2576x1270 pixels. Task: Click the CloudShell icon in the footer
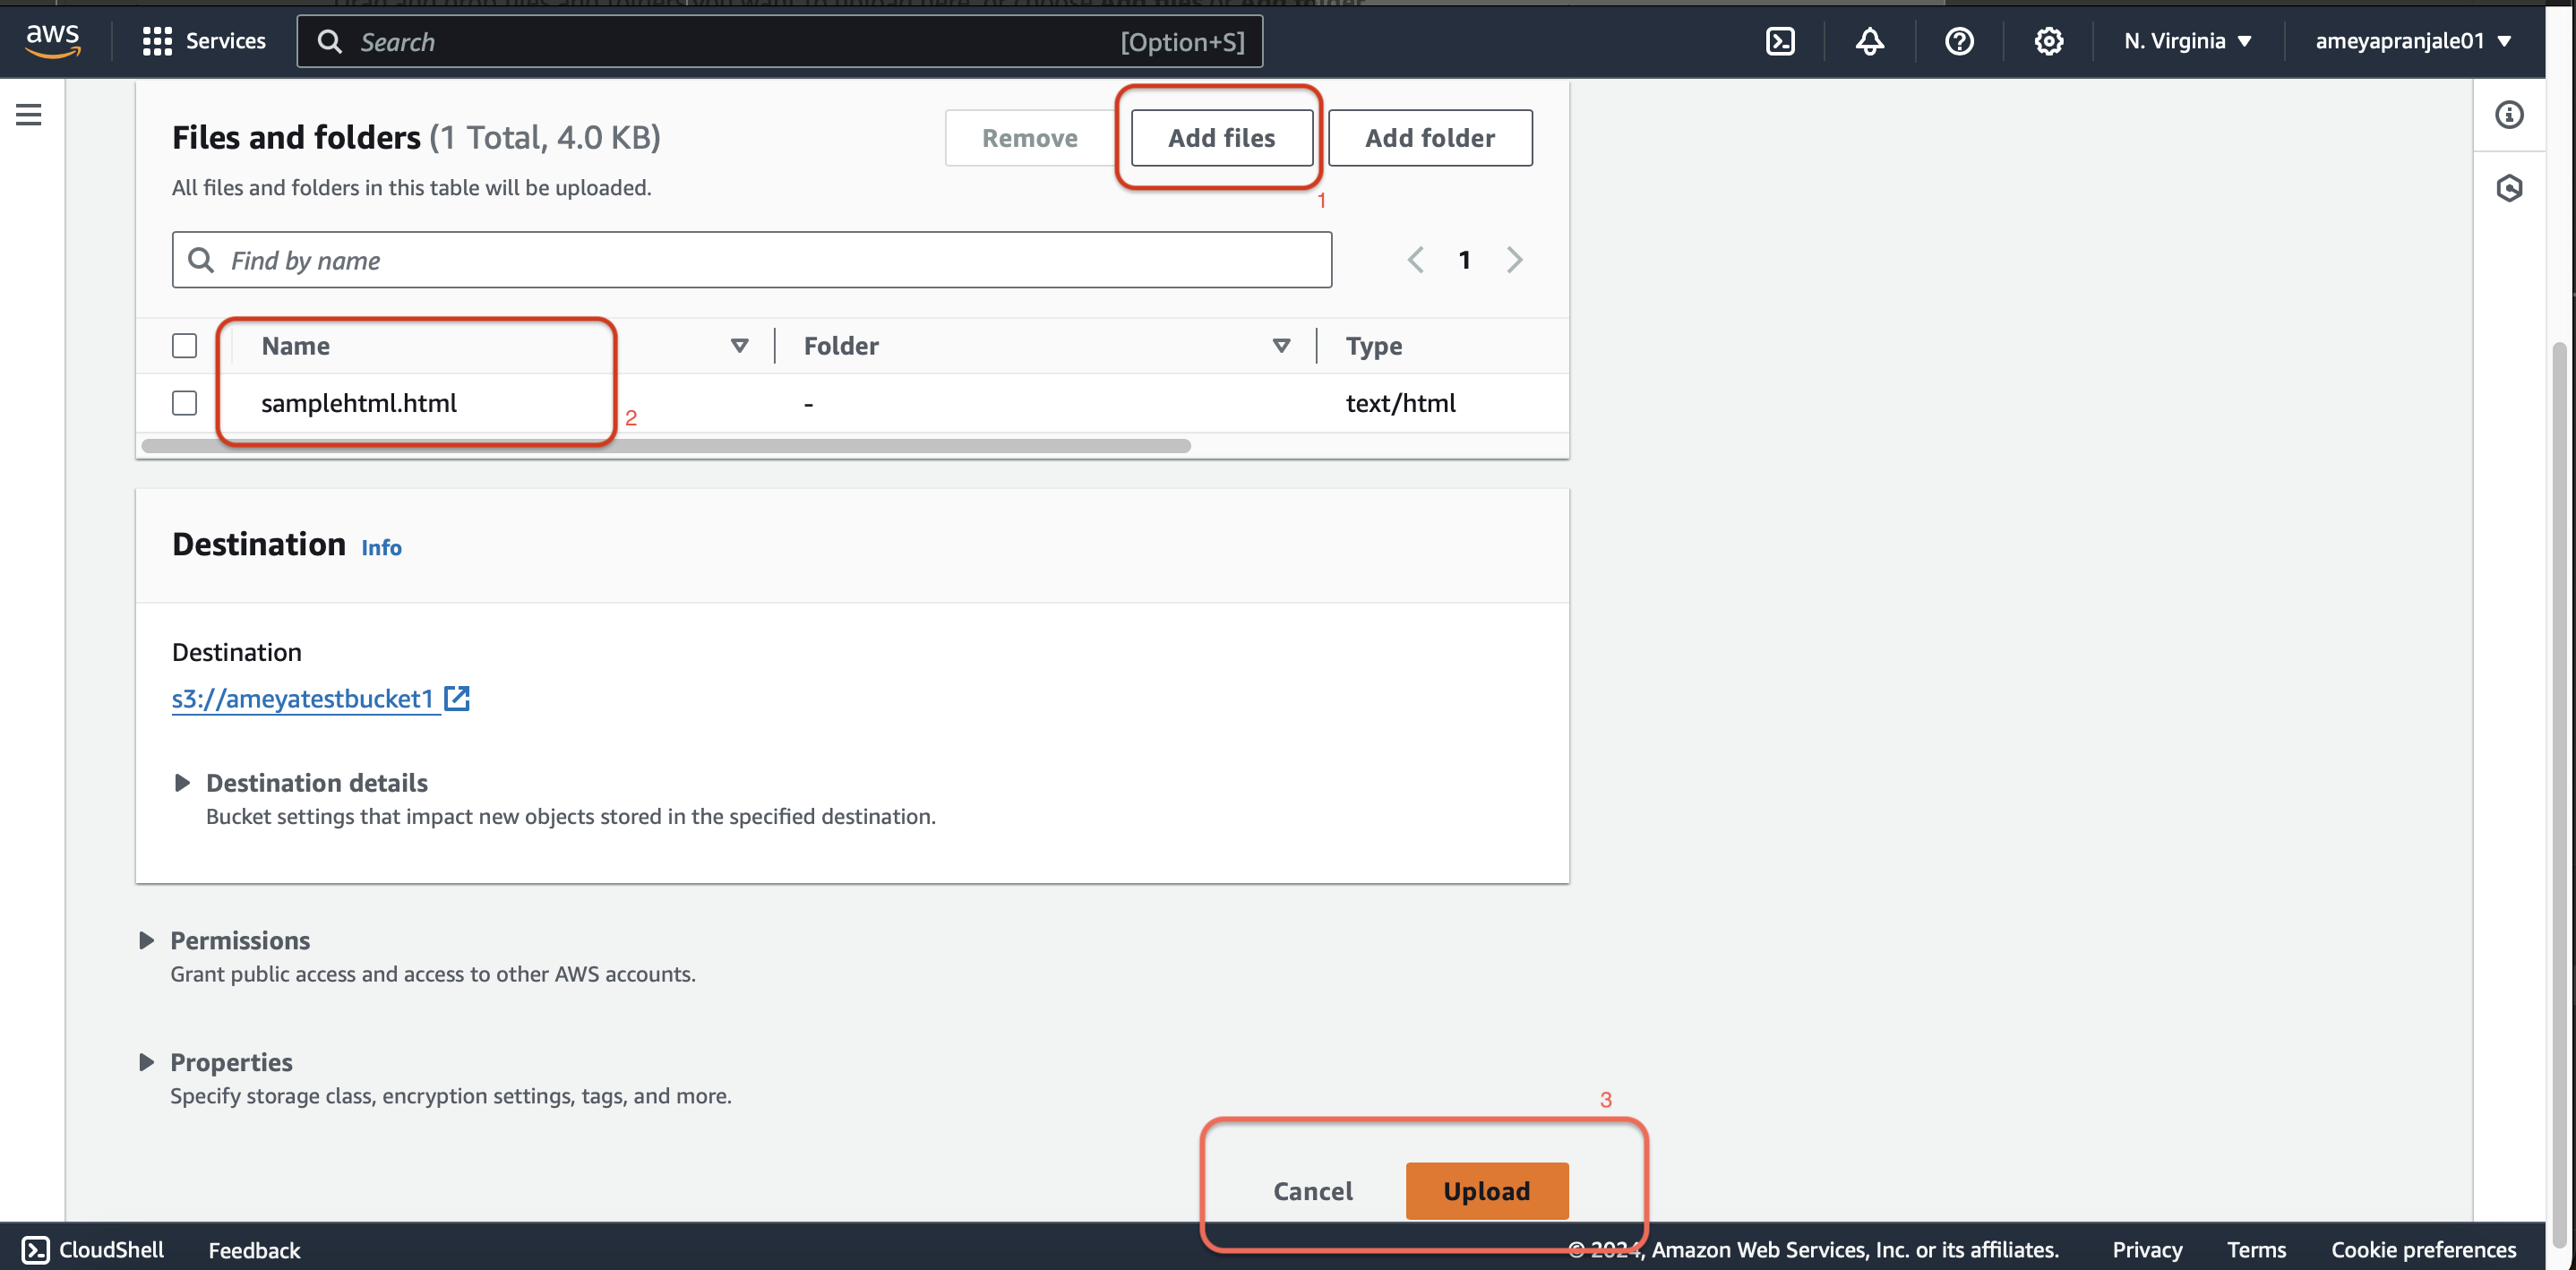(36, 1250)
